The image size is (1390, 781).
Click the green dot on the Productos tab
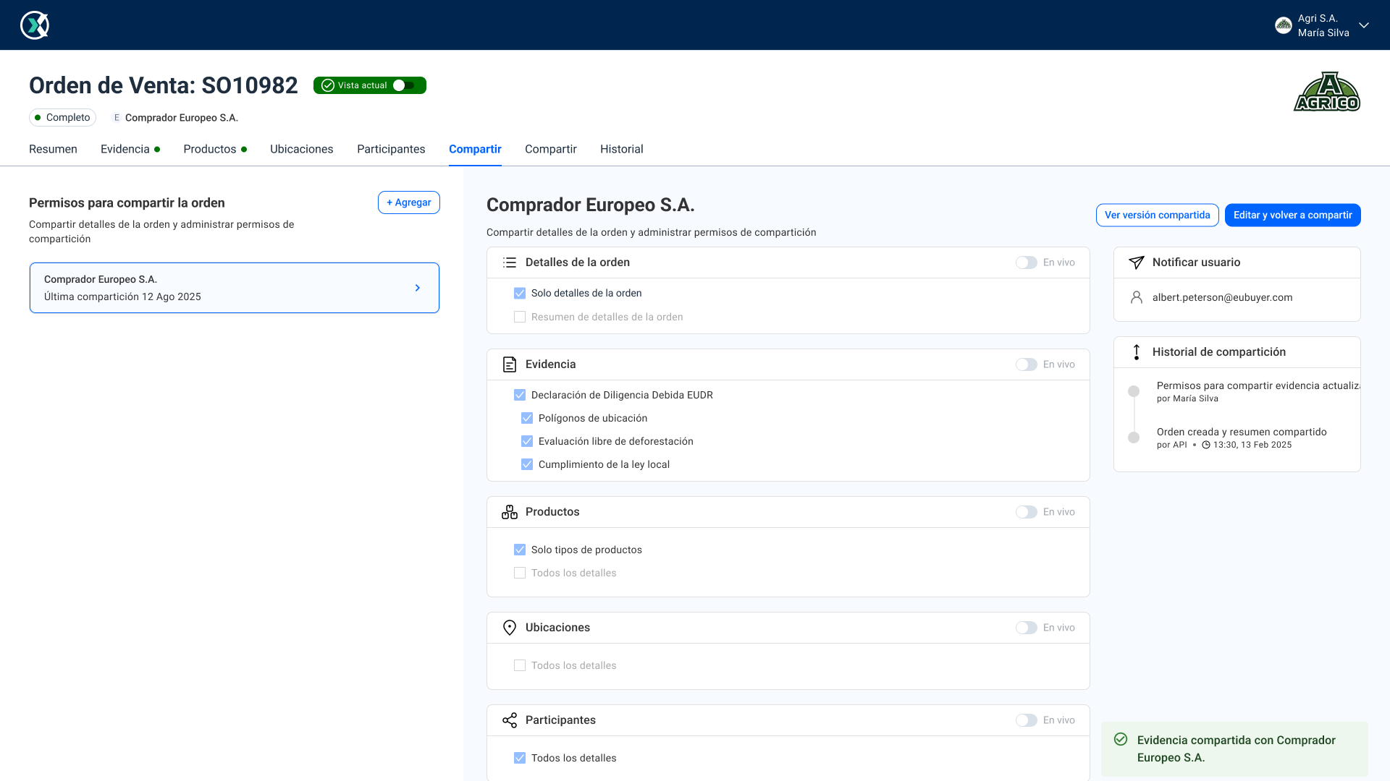[x=244, y=149]
